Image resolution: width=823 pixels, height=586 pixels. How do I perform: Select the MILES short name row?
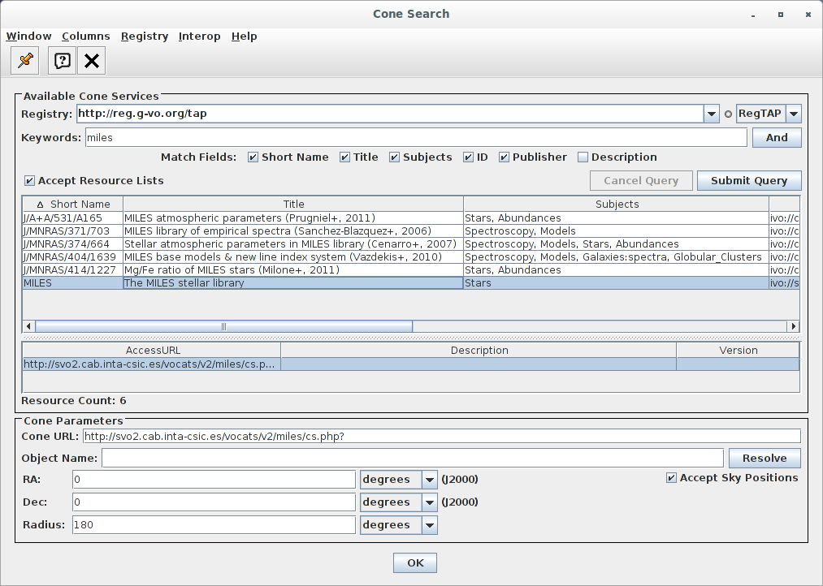(411, 283)
